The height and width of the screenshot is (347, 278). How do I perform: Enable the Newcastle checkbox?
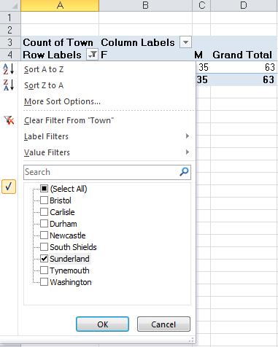tap(44, 235)
